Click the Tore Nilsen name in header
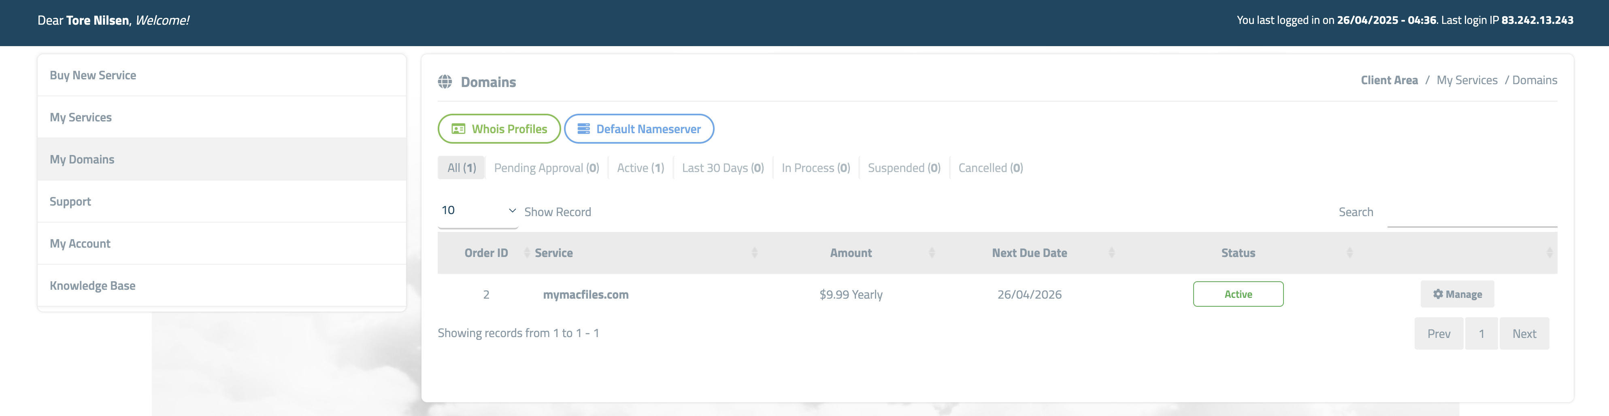 (x=98, y=20)
